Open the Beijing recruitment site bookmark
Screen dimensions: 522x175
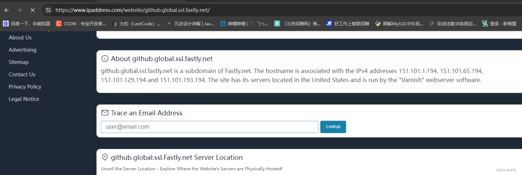297,24
